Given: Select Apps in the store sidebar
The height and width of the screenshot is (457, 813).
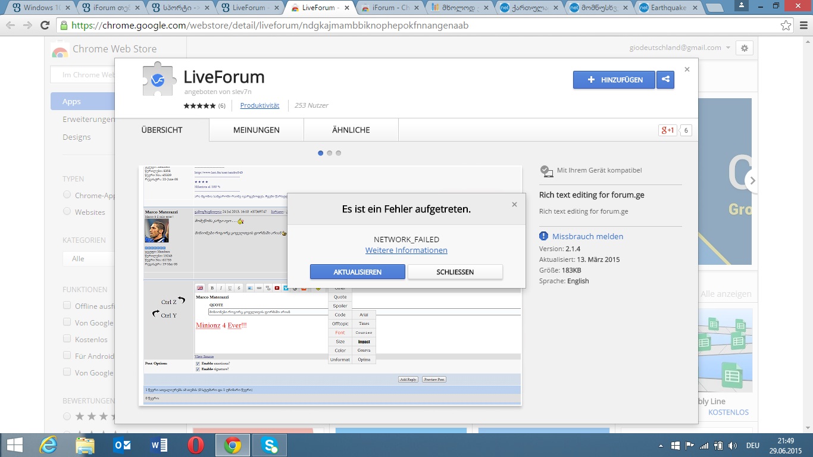Looking at the screenshot, I should pyautogui.click(x=83, y=101).
